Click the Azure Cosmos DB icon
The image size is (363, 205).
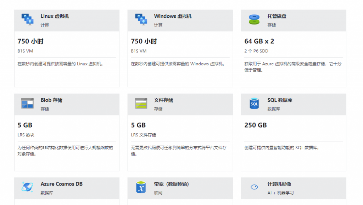pos(27,187)
